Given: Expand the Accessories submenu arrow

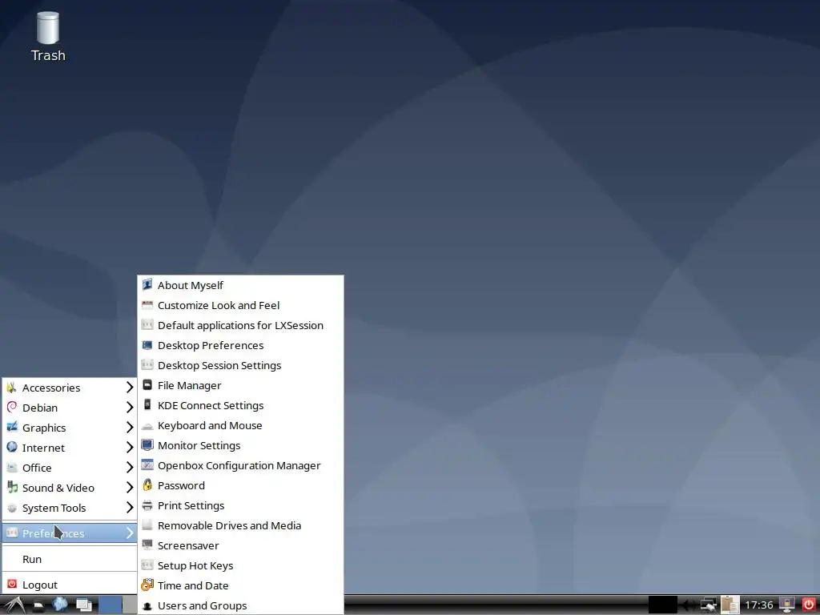Looking at the screenshot, I should [x=130, y=387].
